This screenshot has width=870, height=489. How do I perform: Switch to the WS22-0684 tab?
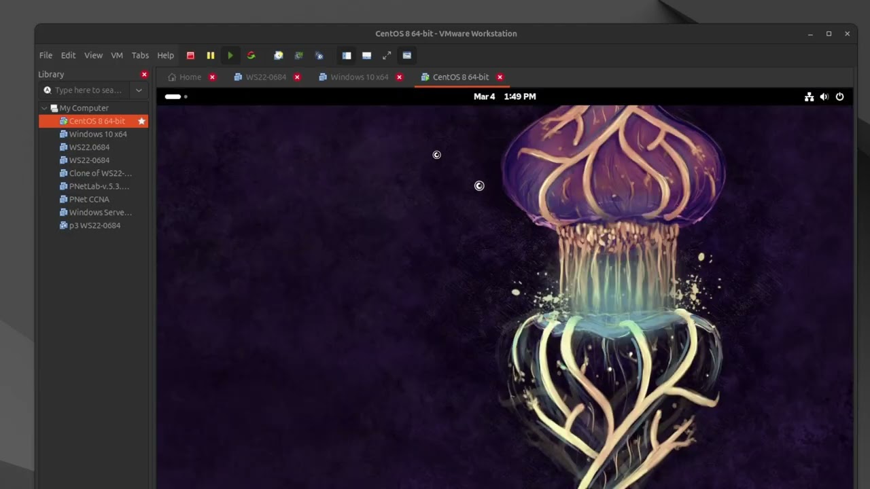pos(260,77)
